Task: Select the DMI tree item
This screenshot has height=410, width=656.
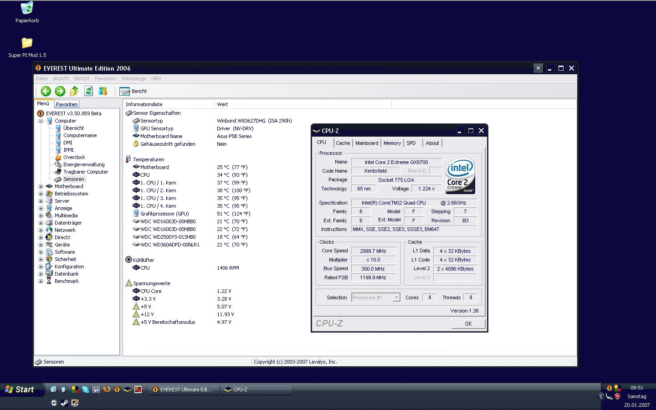Action: click(x=67, y=143)
